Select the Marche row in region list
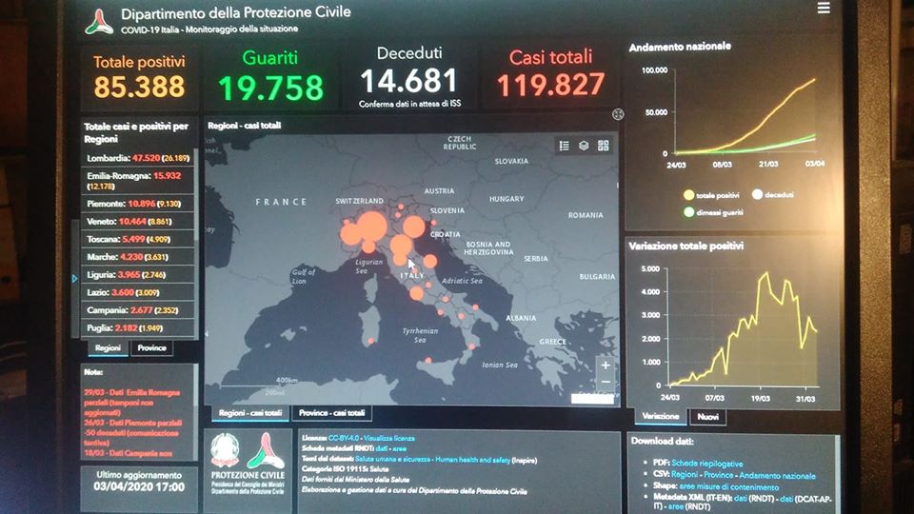Screen dimensions: 914x514 pos(137,256)
